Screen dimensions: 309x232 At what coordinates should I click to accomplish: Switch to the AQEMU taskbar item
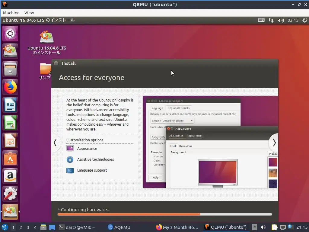pos(119,227)
